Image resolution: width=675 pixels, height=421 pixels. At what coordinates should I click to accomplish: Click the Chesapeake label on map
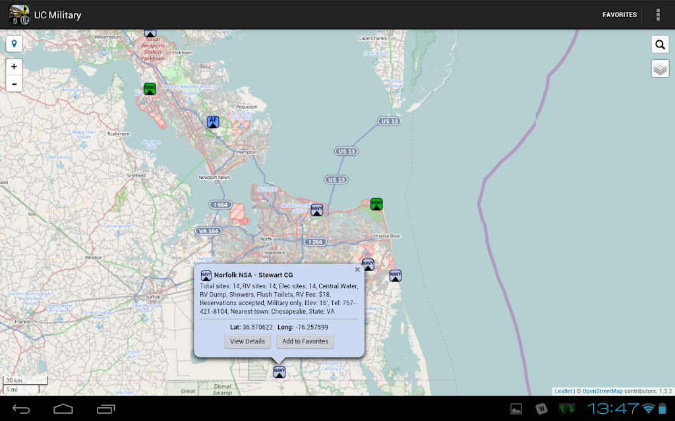pyautogui.click(x=272, y=253)
